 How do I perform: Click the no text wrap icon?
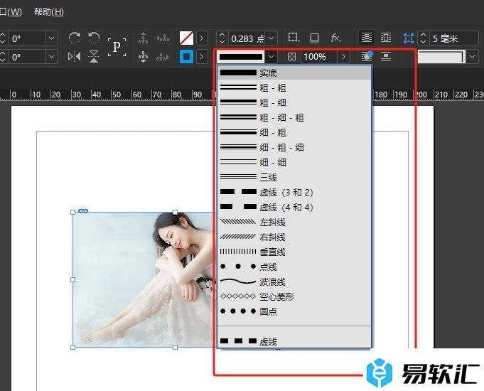pyautogui.click(x=367, y=38)
